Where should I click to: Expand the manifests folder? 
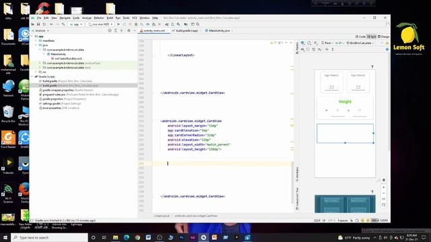(36, 40)
